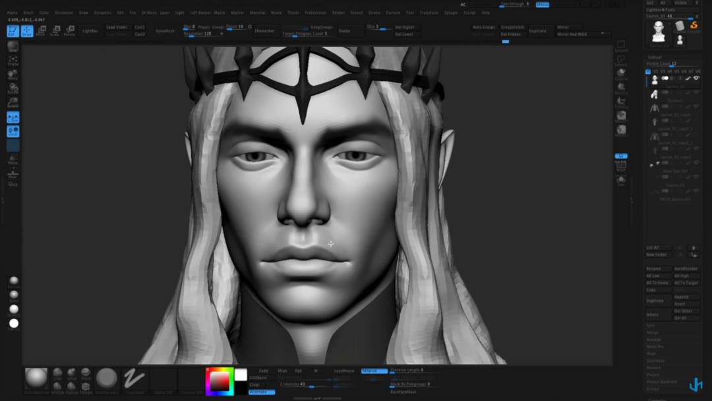
Task: Expand the Remesh section in Subtool
Action: 653,368
